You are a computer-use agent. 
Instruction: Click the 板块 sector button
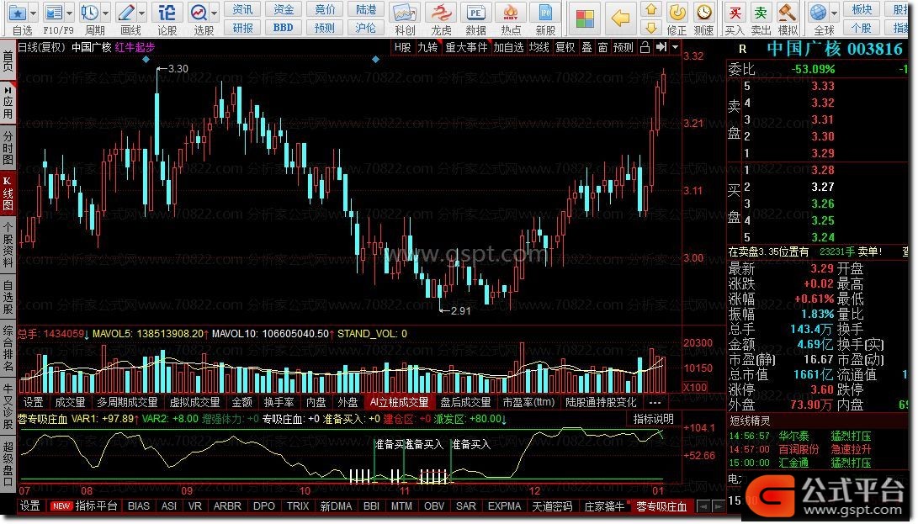862,9
